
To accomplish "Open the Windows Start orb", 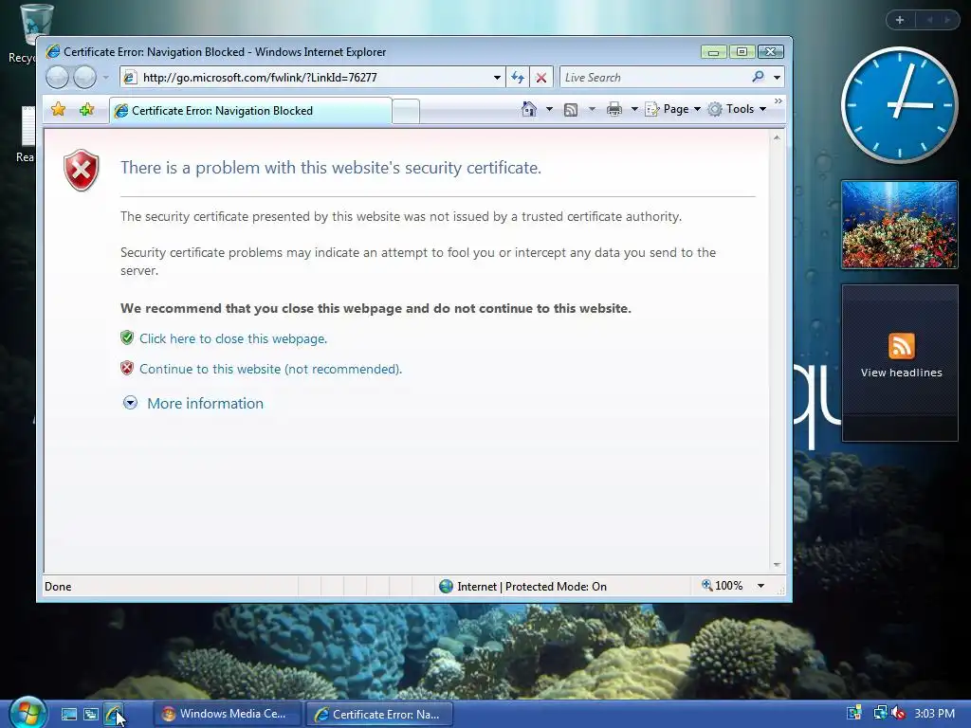I will tap(27, 713).
